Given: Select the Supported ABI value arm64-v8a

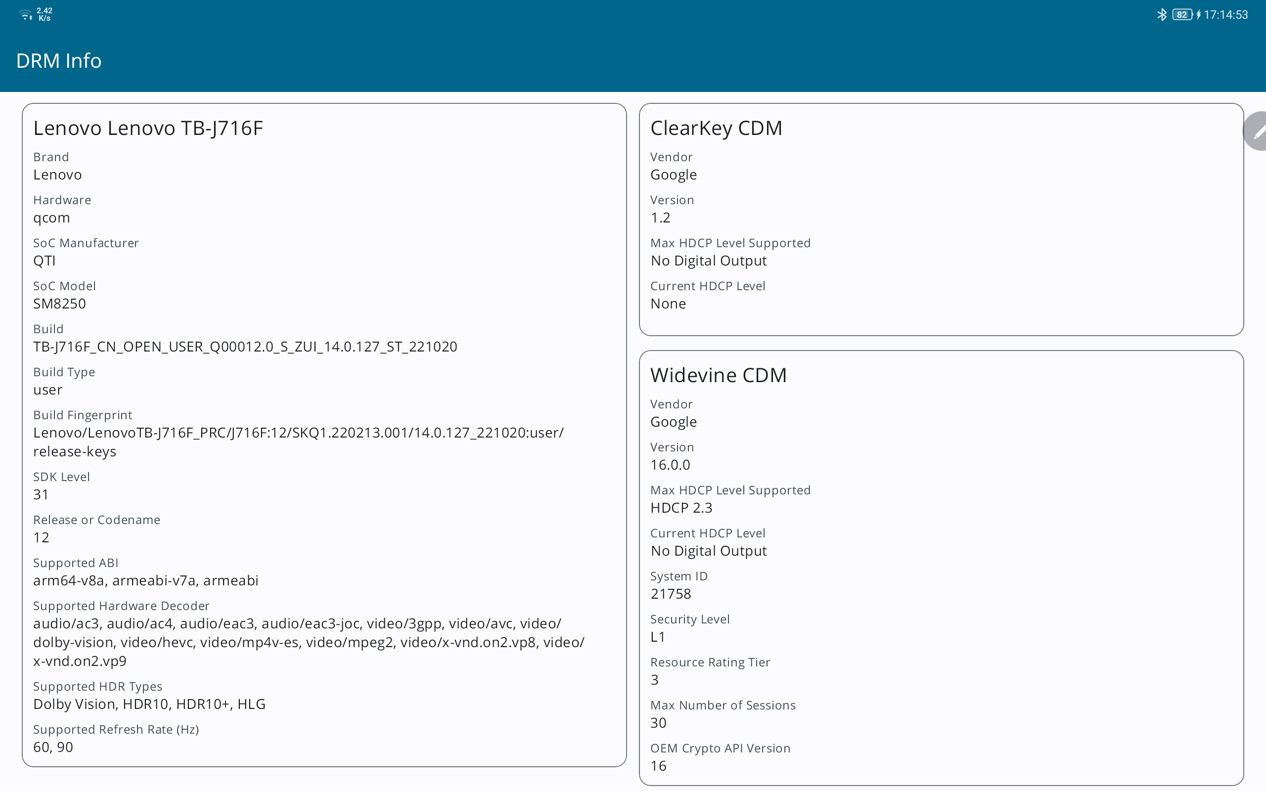Looking at the screenshot, I should point(145,581).
